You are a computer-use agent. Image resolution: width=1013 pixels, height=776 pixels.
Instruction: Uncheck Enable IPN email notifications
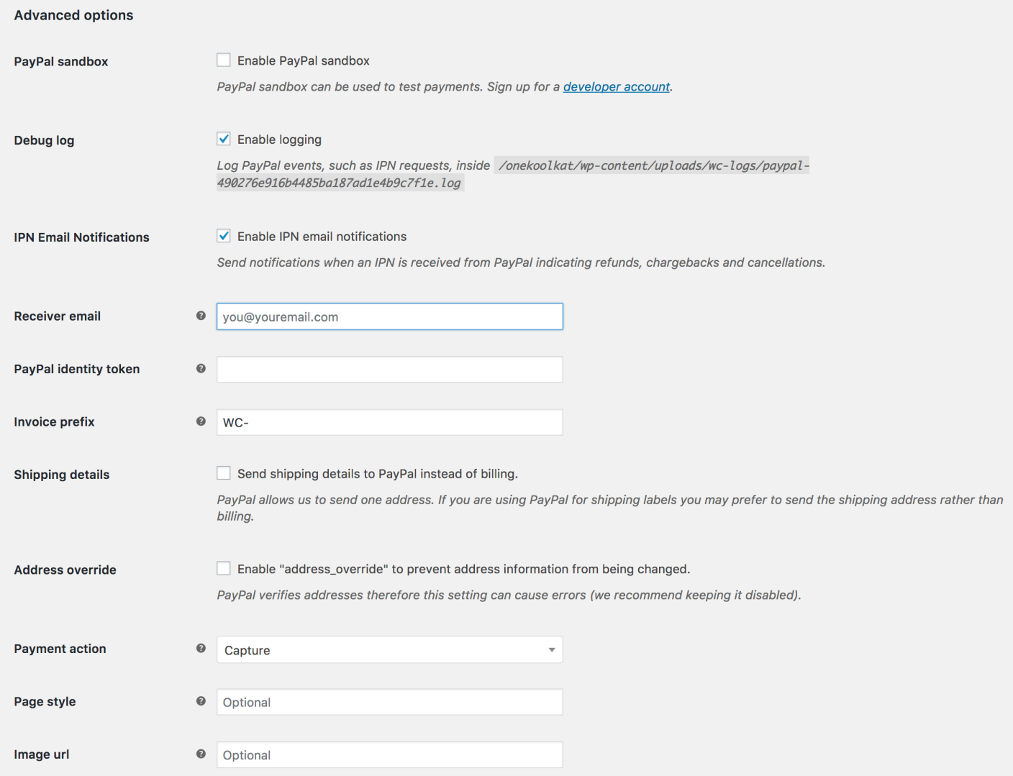coord(223,235)
